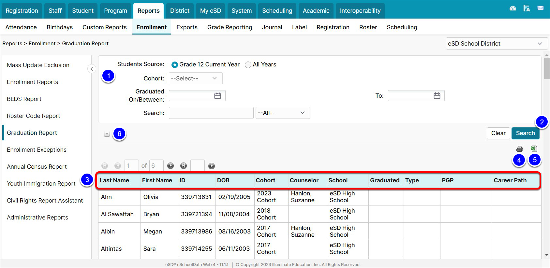This screenshot has width=550, height=268.
Task: Open the Interoperability tab
Action: pyautogui.click(x=360, y=11)
